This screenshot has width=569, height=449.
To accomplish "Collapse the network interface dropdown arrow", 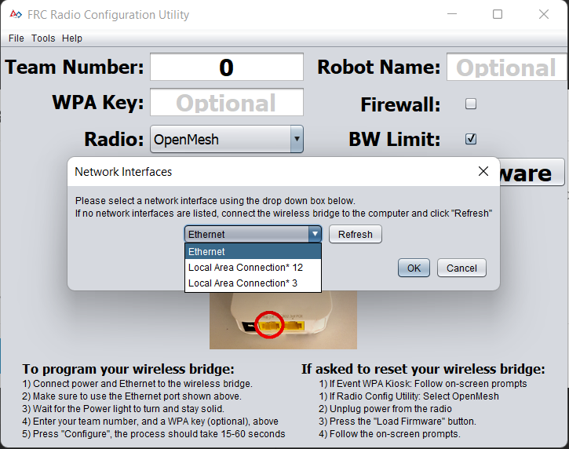I will tap(315, 234).
